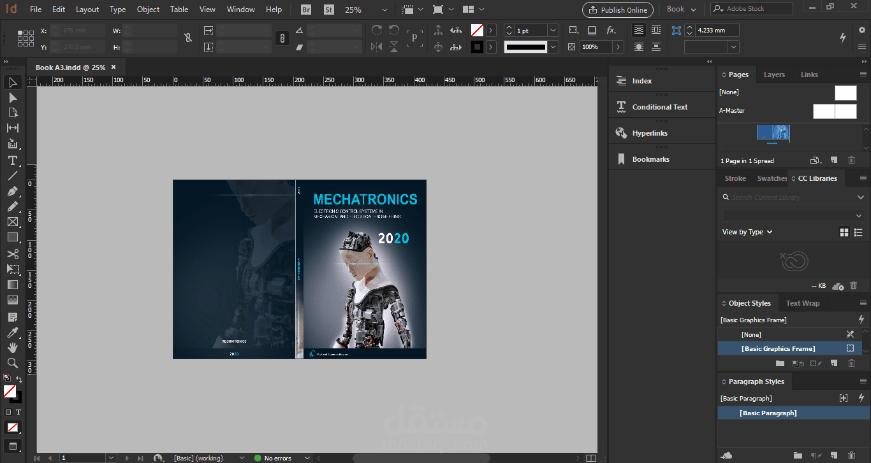Open the zoom level dropdown
Viewport: 871px width, 463px height.
coord(384,10)
